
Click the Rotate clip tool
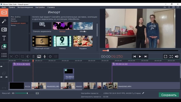point(17,57)
